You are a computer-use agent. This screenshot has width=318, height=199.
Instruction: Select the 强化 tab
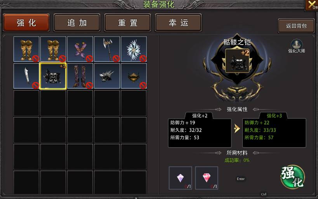pyautogui.click(x=26, y=23)
